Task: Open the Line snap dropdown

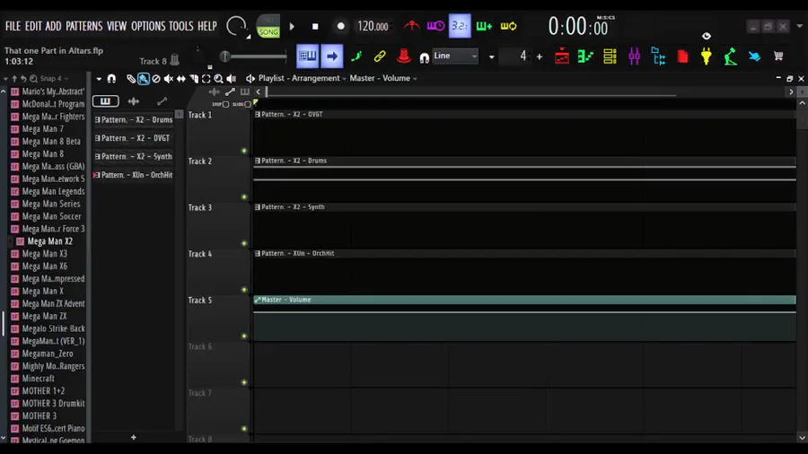Action: 455,57
